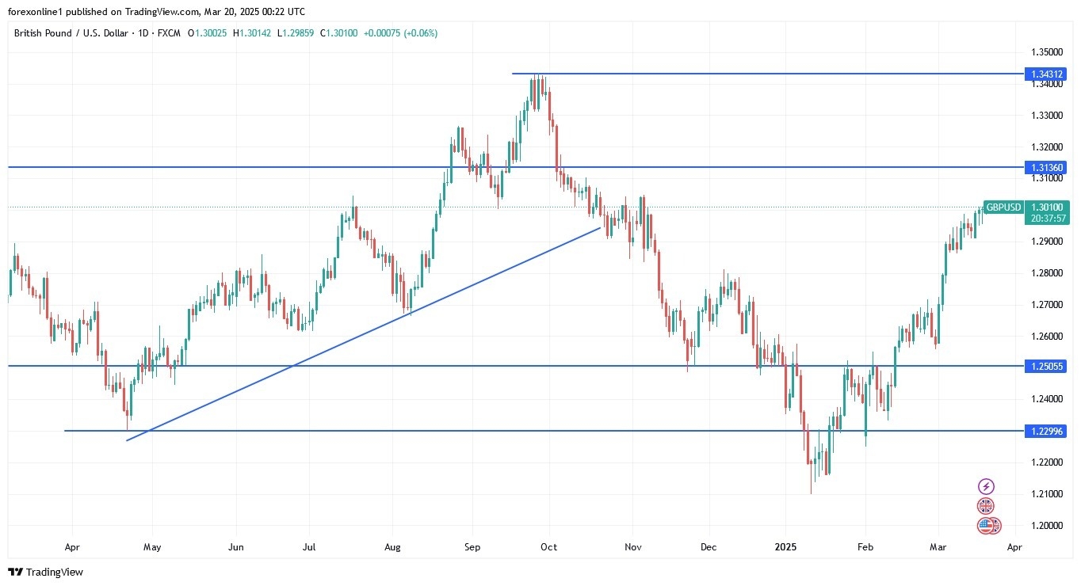The height and width of the screenshot is (586, 1081).
Task: Click the +0.00075 (+0.06%) change value
Action: coord(400,33)
